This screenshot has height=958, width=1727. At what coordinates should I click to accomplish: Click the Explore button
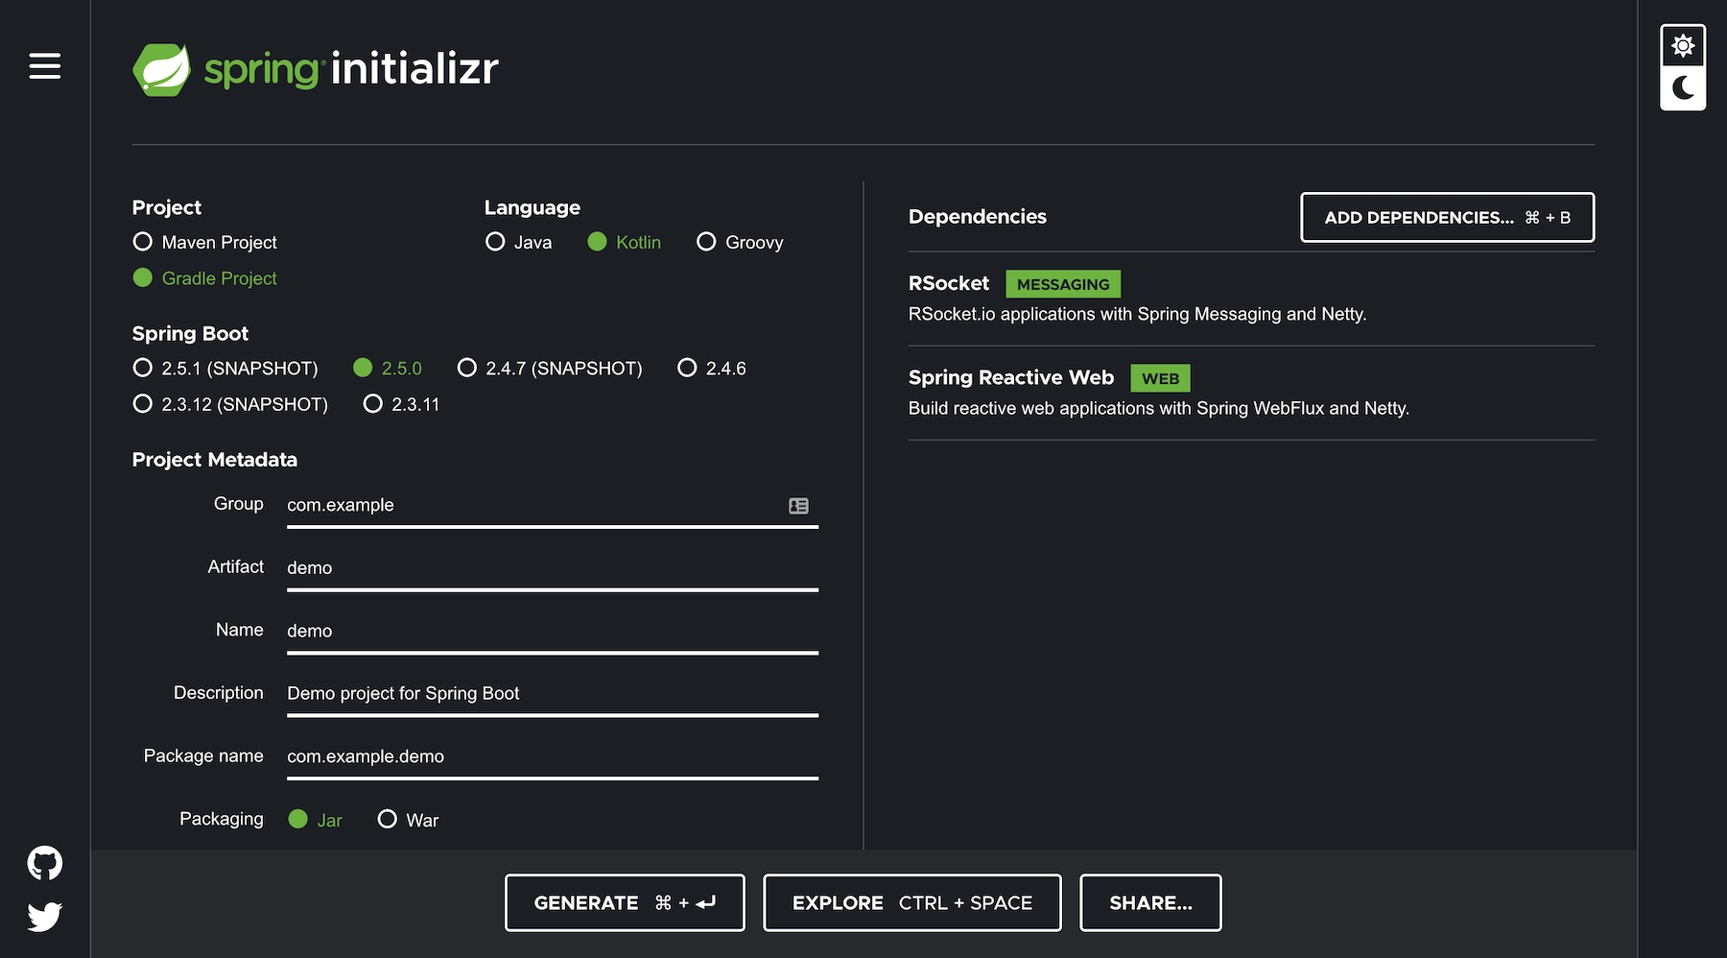(911, 902)
